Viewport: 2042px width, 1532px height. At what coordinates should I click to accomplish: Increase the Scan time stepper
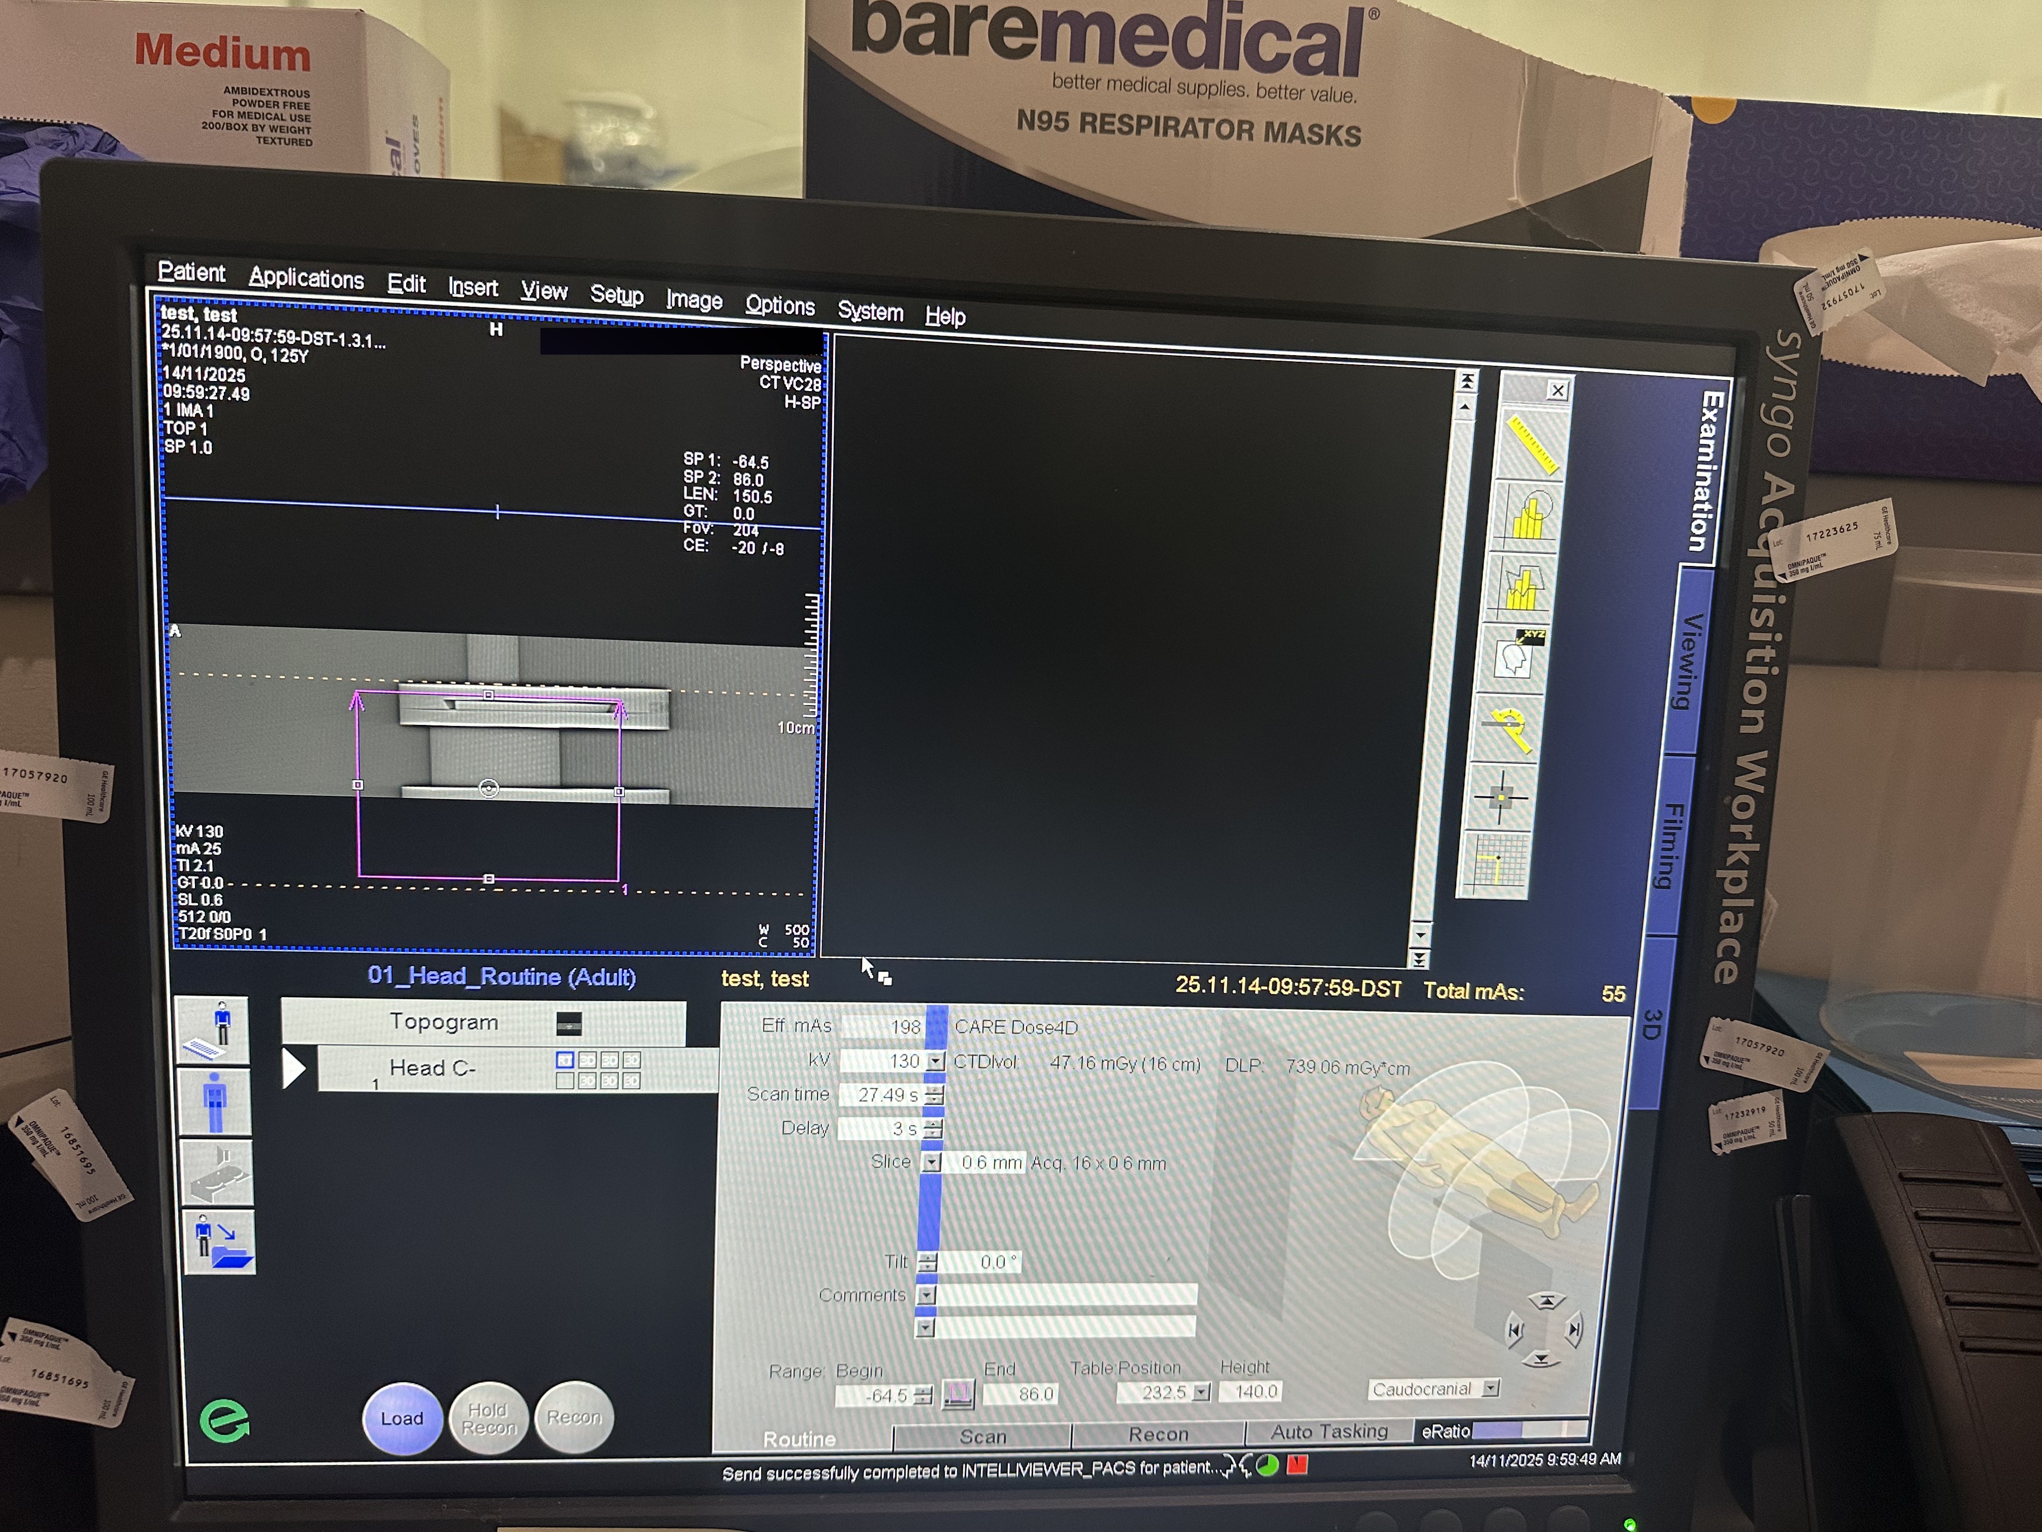click(935, 1090)
